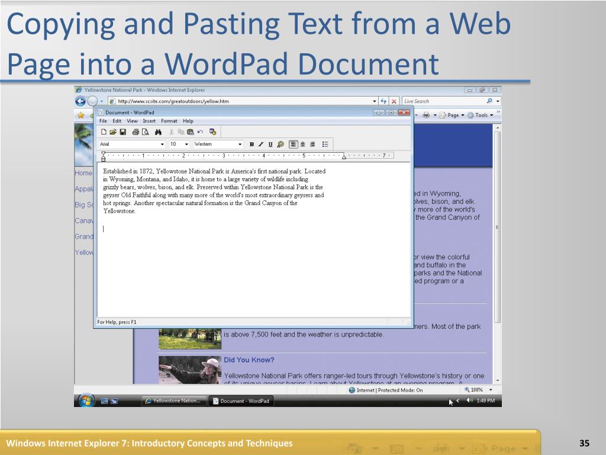606x455 pixels.
Task: Toggle Align Right in WordPad
Action: point(312,145)
